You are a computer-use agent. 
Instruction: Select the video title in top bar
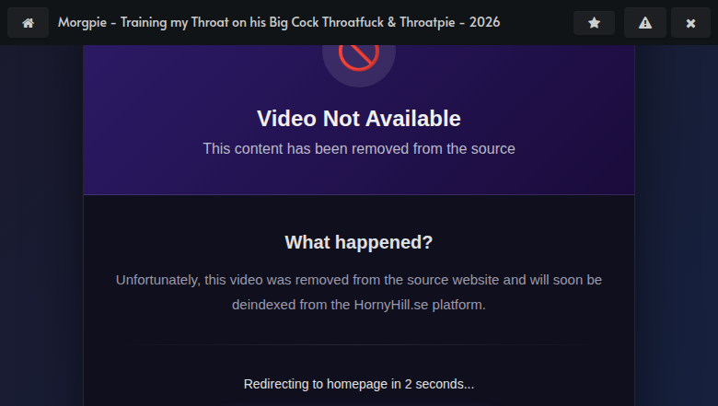[279, 22]
